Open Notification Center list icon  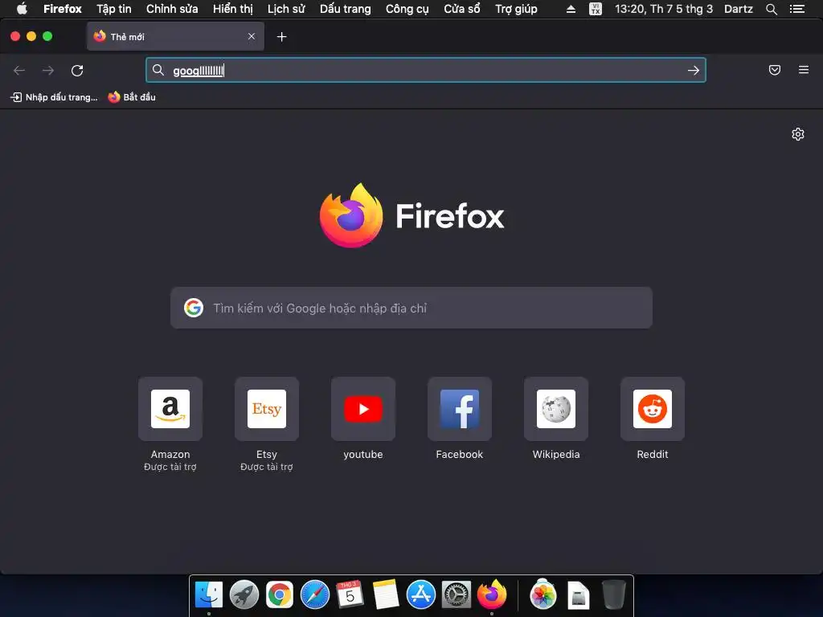tap(797, 9)
